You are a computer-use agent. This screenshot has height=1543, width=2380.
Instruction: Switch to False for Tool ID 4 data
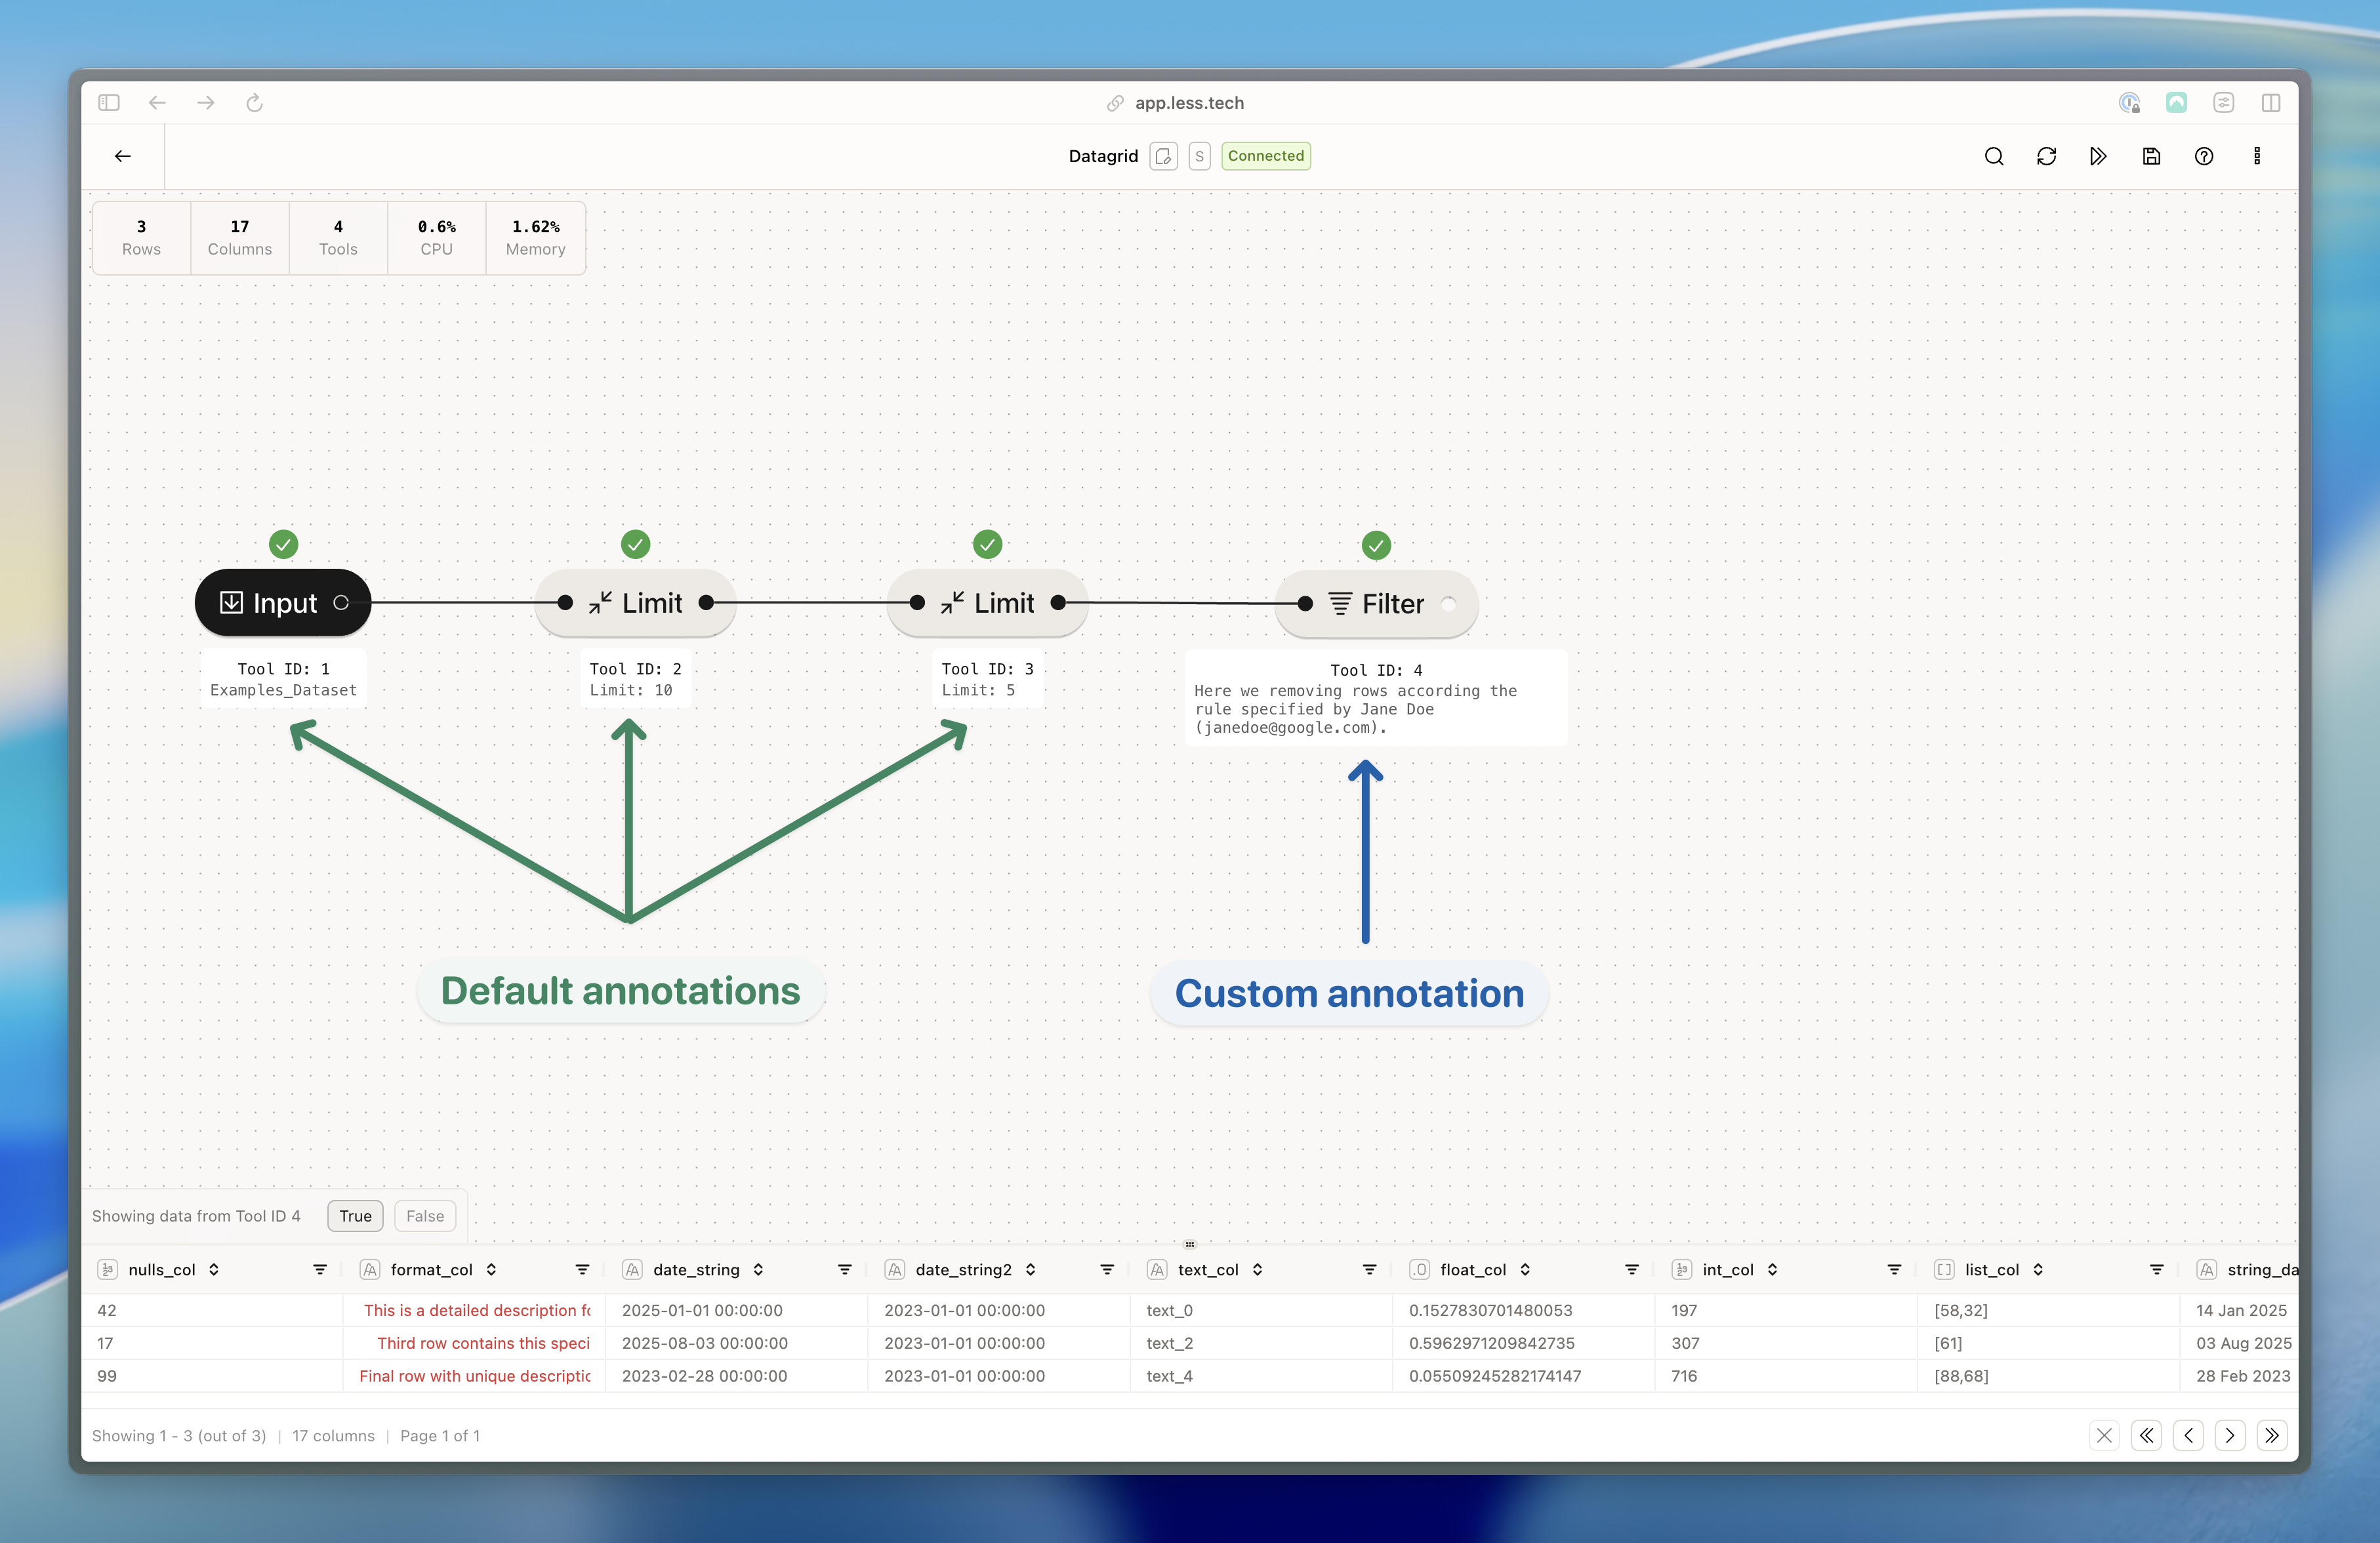pyautogui.click(x=424, y=1216)
